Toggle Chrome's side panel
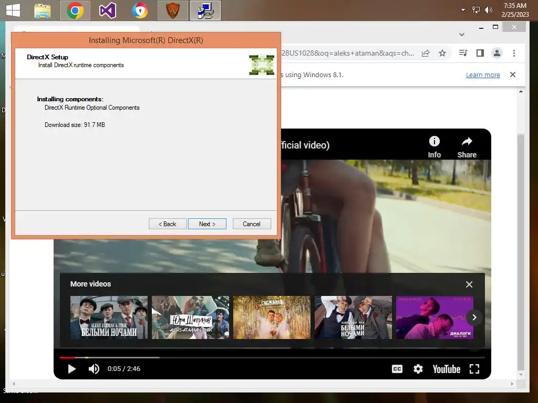The width and height of the screenshot is (538, 403). 480,53
